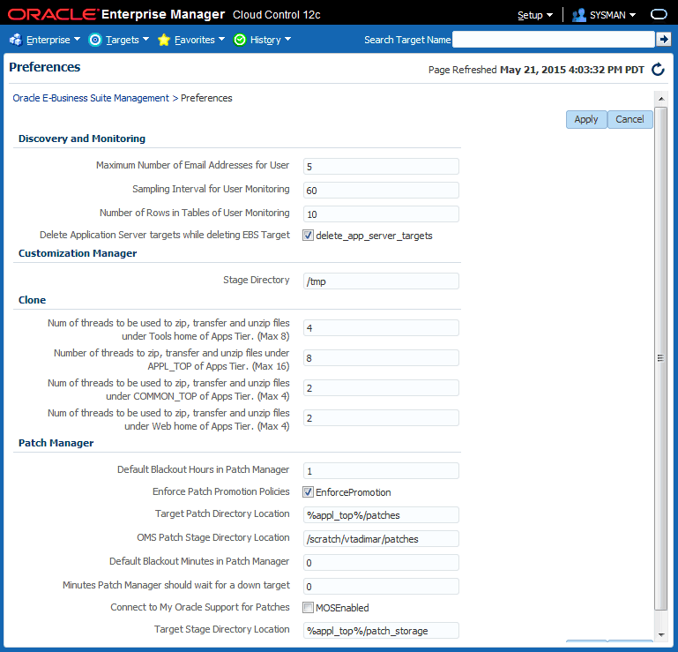Screen dimensions: 678x652
Task: Toggle the delete_app_server_targets checkbox
Action: tap(308, 236)
